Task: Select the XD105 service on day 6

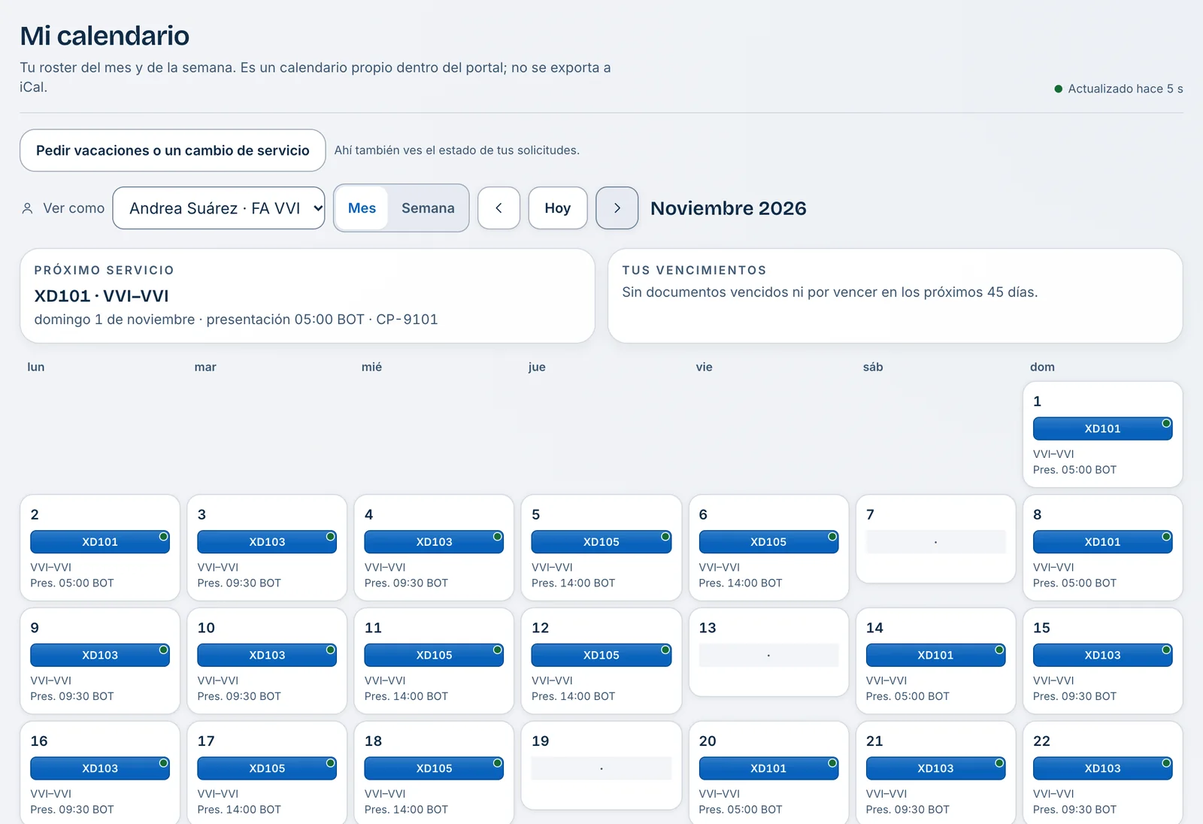Action: [x=768, y=542]
